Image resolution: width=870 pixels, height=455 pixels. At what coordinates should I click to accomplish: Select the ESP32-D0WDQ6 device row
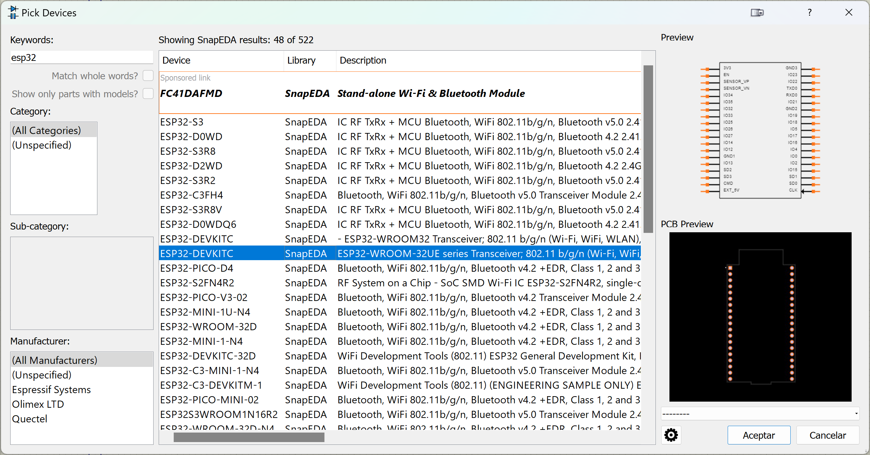[x=400, y=224]
